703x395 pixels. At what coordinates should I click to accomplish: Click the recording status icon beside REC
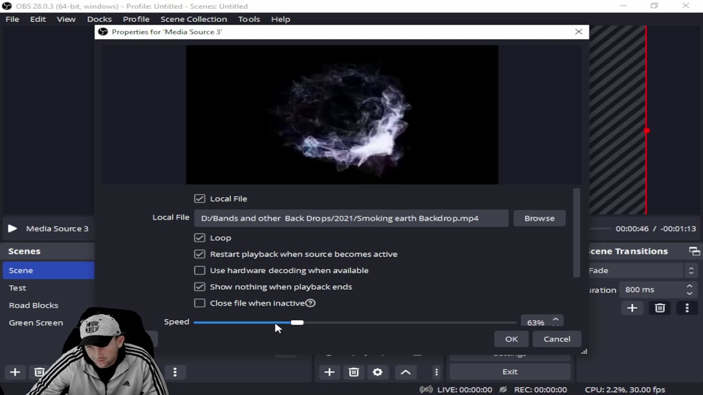[503, 390]
